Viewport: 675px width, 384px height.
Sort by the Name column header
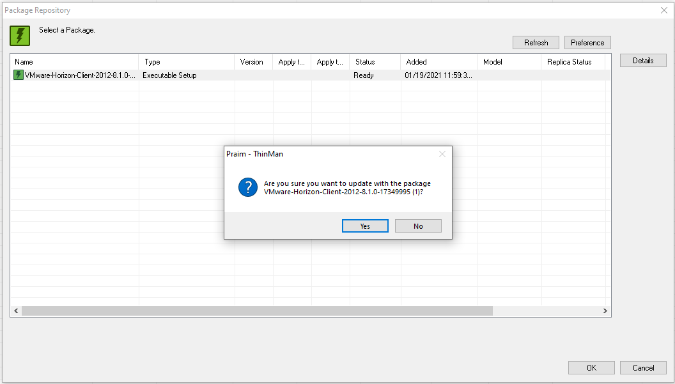pyautogui.click(x=74, y=62)
